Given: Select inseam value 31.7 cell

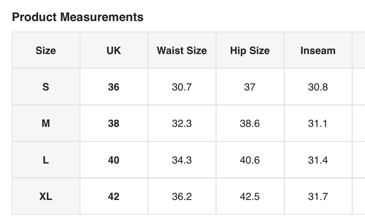Looking at the screenshot, I should click(x=318, y=197).
